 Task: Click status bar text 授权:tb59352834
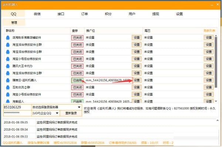[65, 143]
